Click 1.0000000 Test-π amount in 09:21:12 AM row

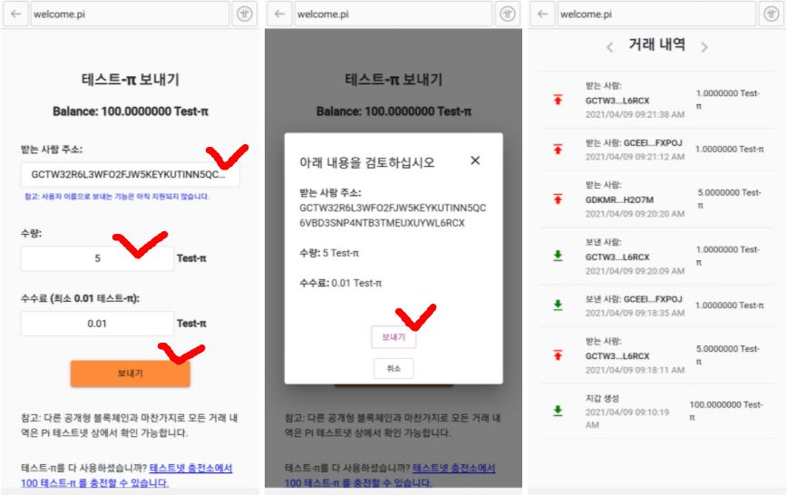[729, 149]
